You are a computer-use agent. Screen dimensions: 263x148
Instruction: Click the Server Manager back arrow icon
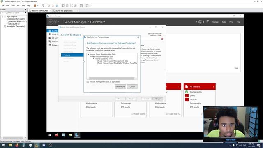coord(51,22)
